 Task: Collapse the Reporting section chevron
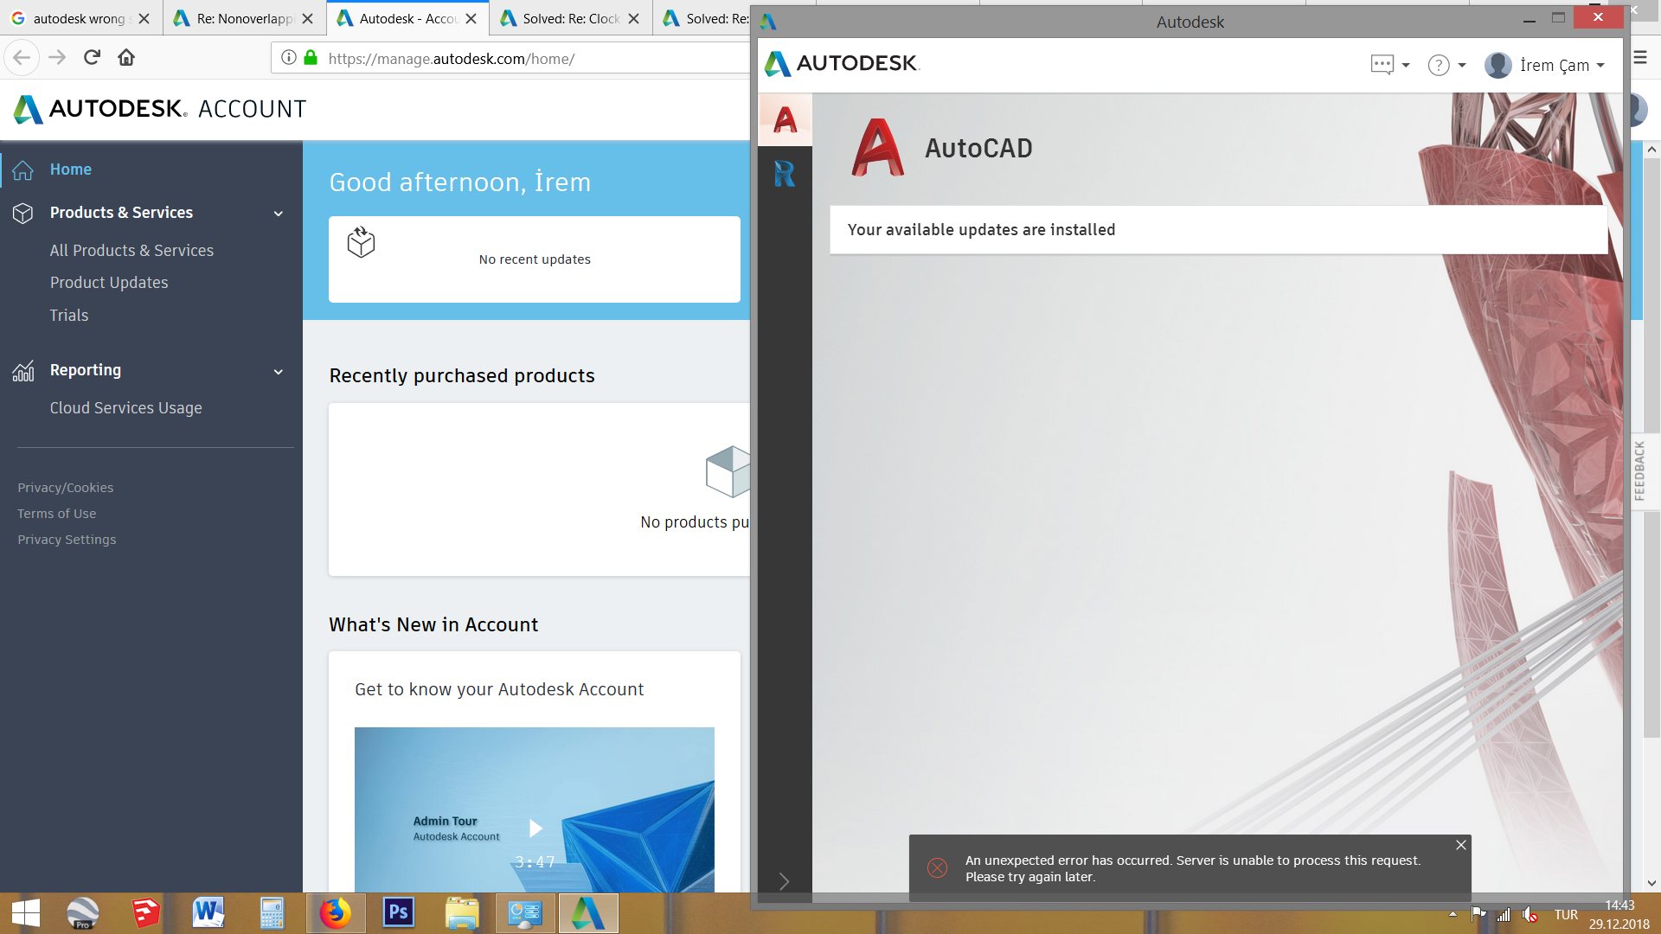pyautogui.click(x=279, y=372)
